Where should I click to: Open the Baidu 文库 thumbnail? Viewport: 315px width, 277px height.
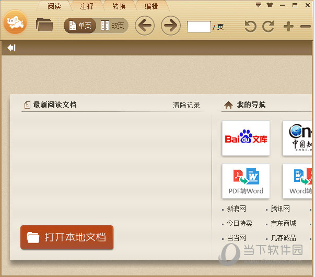click(246, 138)
